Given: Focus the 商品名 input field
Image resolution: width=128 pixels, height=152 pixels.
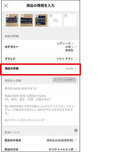Looking at the screenshot, I should coord(41,89).
